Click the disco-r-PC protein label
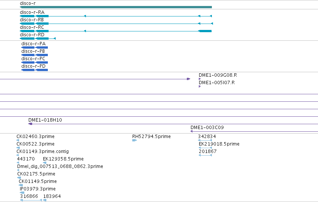 coord(33,59)
